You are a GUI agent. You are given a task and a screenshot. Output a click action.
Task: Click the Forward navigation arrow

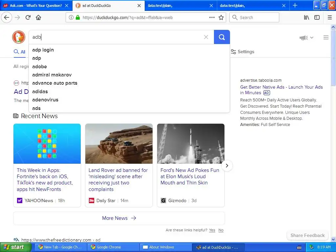(17, 18)
